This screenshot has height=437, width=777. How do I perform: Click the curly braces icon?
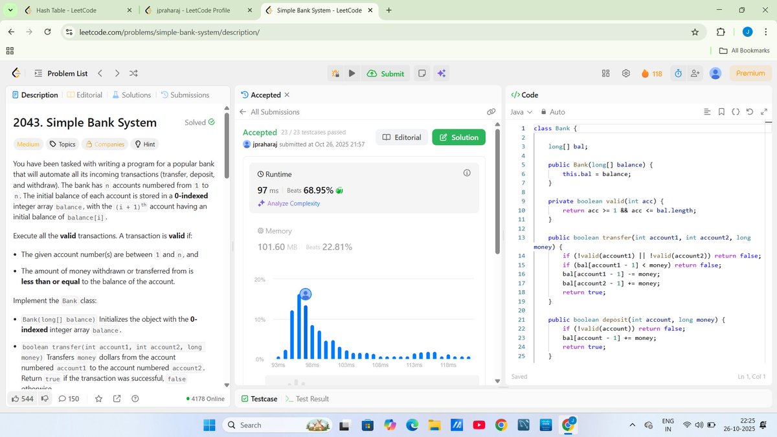[x=736, y=112]
